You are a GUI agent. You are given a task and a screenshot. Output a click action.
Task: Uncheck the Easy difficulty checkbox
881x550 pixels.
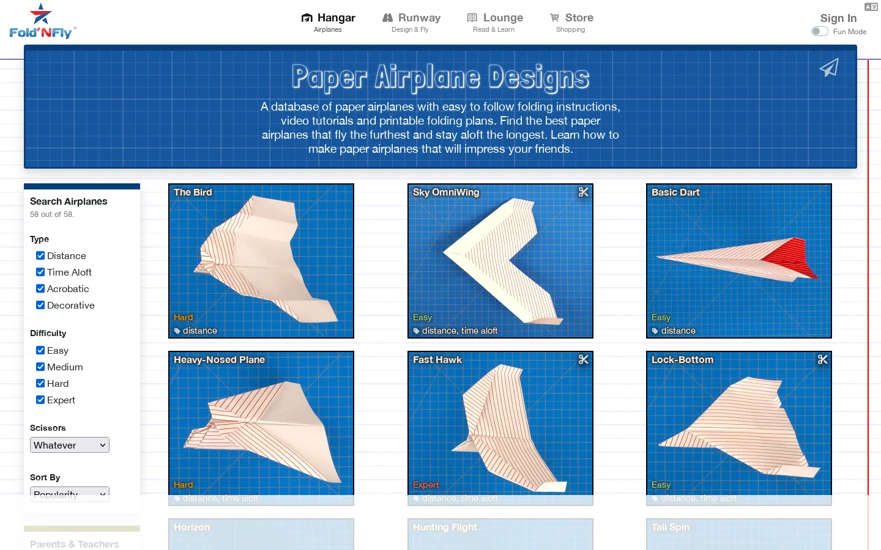[40, 350]
